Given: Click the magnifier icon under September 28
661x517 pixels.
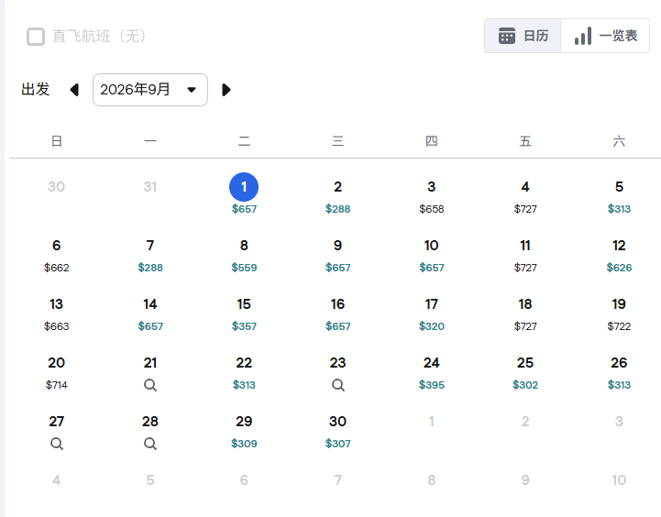Looking at the screenshot, I should coord(150,444).
